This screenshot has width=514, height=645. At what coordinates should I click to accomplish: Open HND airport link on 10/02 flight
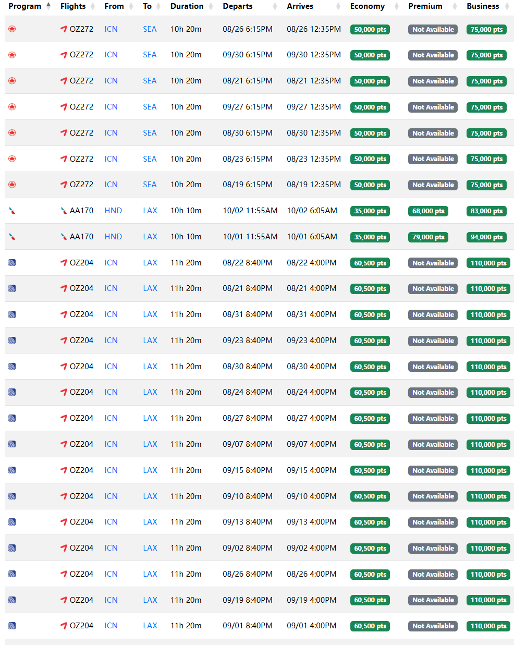point(113,211)
